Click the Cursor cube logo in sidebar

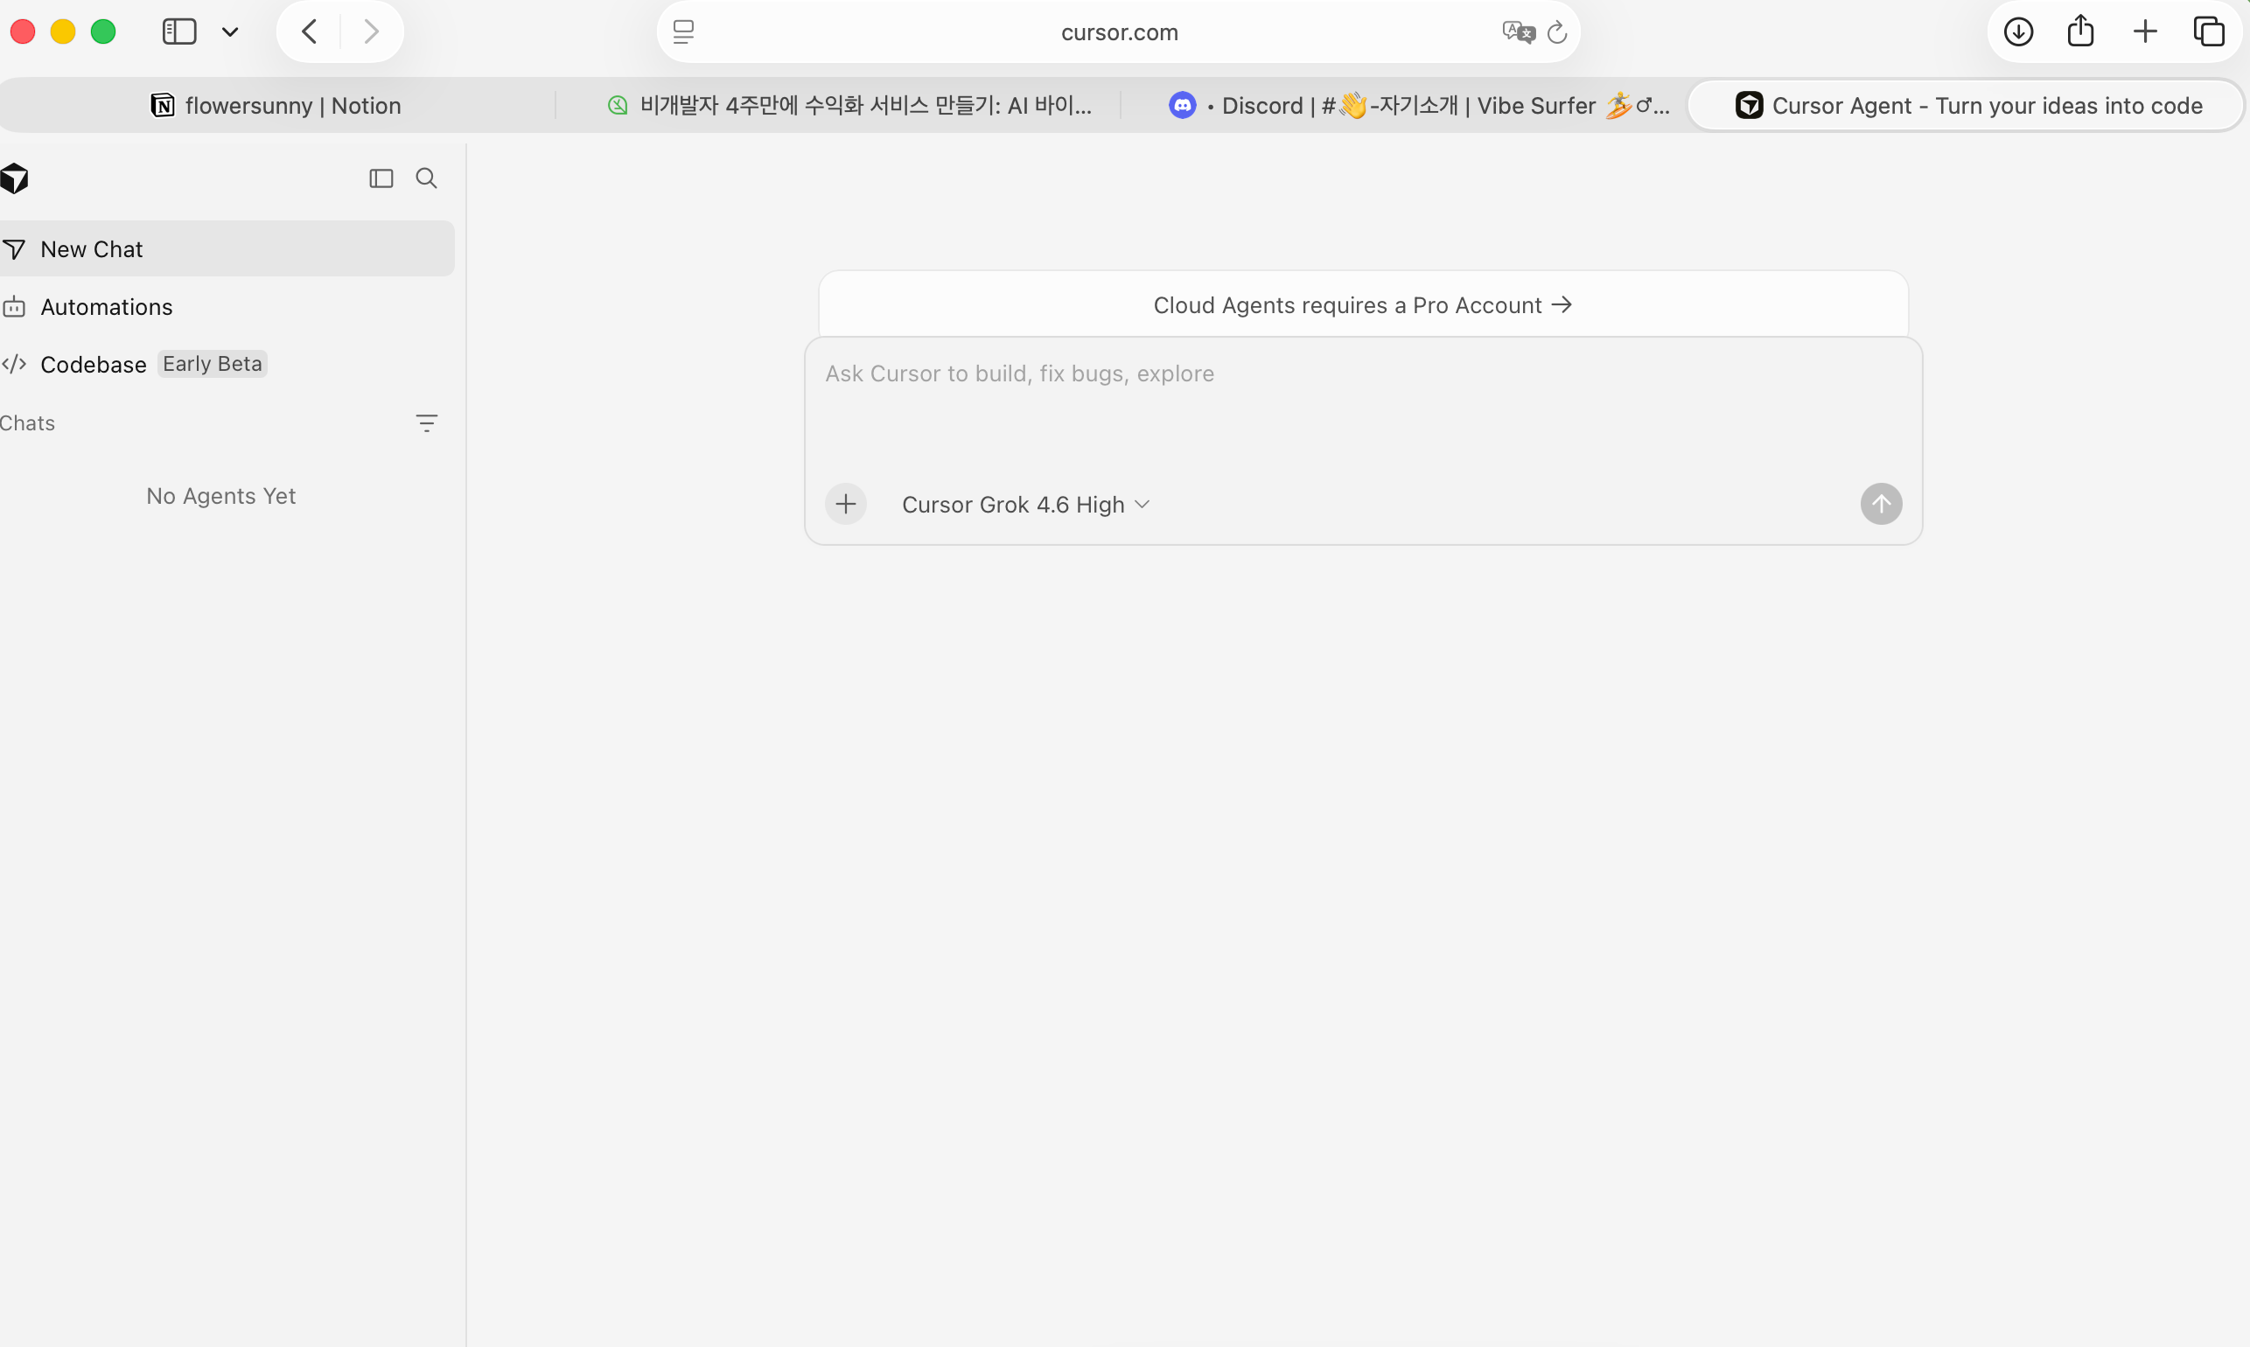(15, 178)
